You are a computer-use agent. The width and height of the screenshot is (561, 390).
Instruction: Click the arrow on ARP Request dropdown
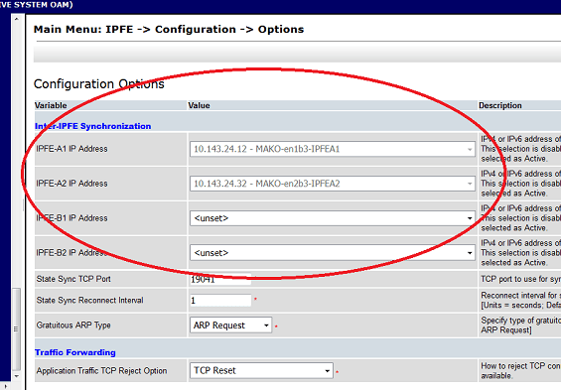pyautogui.click(x=266, y=325)
